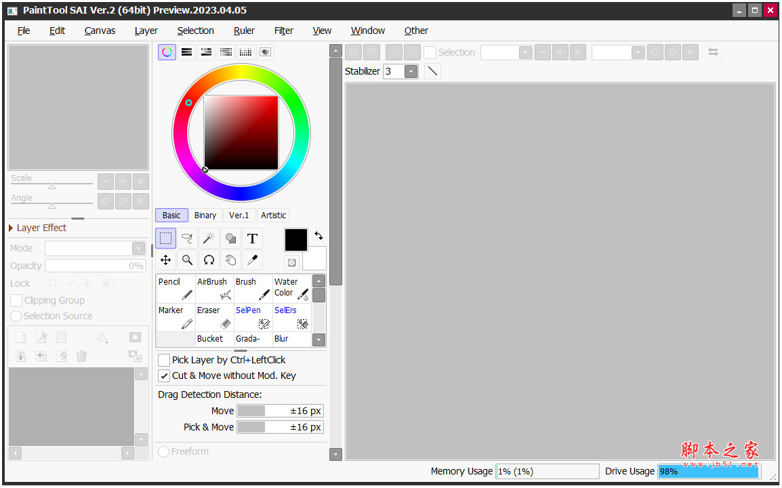The image size is (782, 488).
Task: Select the rectangular selection tool
Action: coord(165,239)
